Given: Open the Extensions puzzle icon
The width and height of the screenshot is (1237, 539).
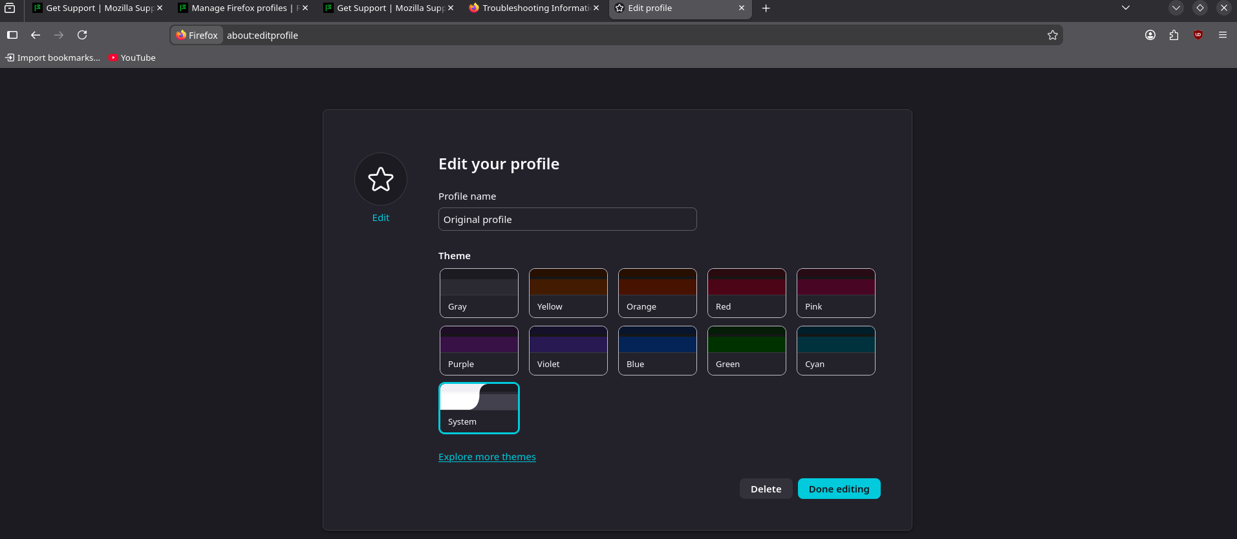Looking at the screenshot, I should coord(1174,35).
